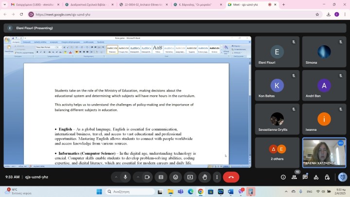This screenshot has height=197, width=350.
Task: Open the 2 others participants tile
Action: click(x=277, y=153)
